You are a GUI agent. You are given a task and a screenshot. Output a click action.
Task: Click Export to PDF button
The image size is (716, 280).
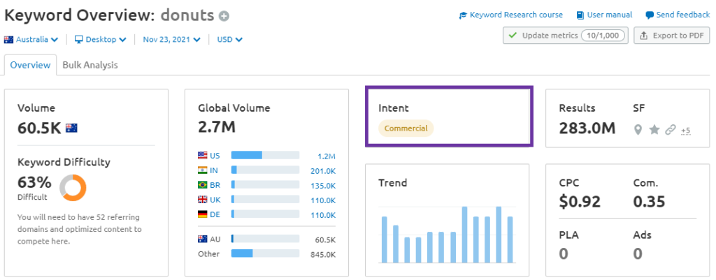(671, 36)
